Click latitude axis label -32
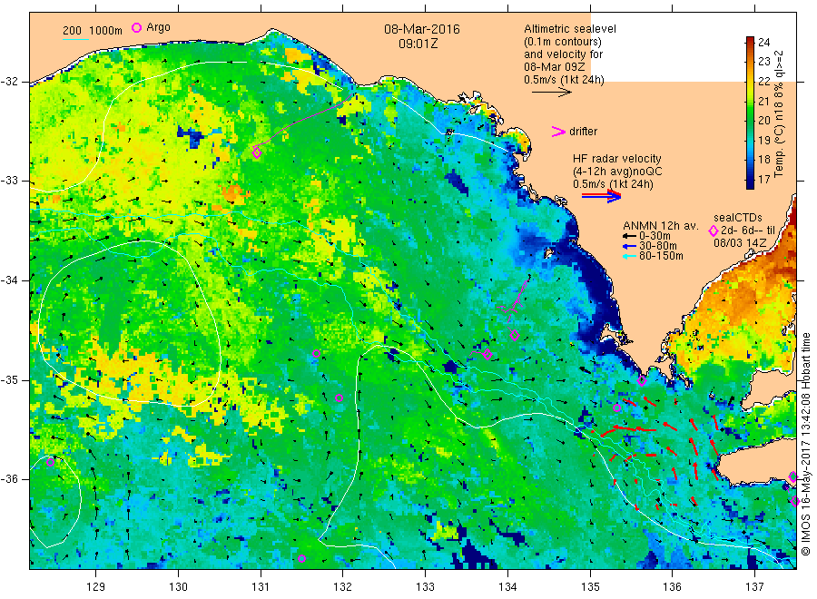The width and height of the screenshot is (817, 599). 9,82
